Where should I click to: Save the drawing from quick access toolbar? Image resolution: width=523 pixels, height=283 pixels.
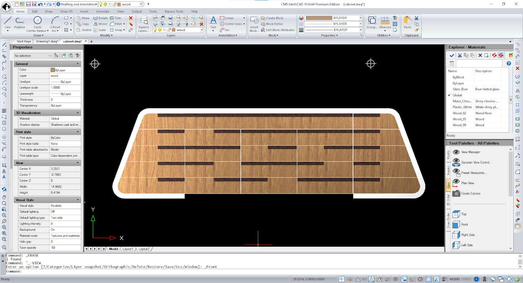tap(28, 4)
